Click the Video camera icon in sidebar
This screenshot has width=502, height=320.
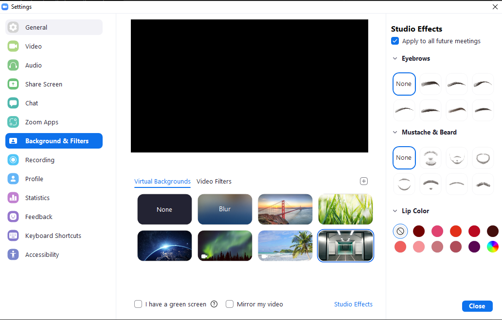13,46
